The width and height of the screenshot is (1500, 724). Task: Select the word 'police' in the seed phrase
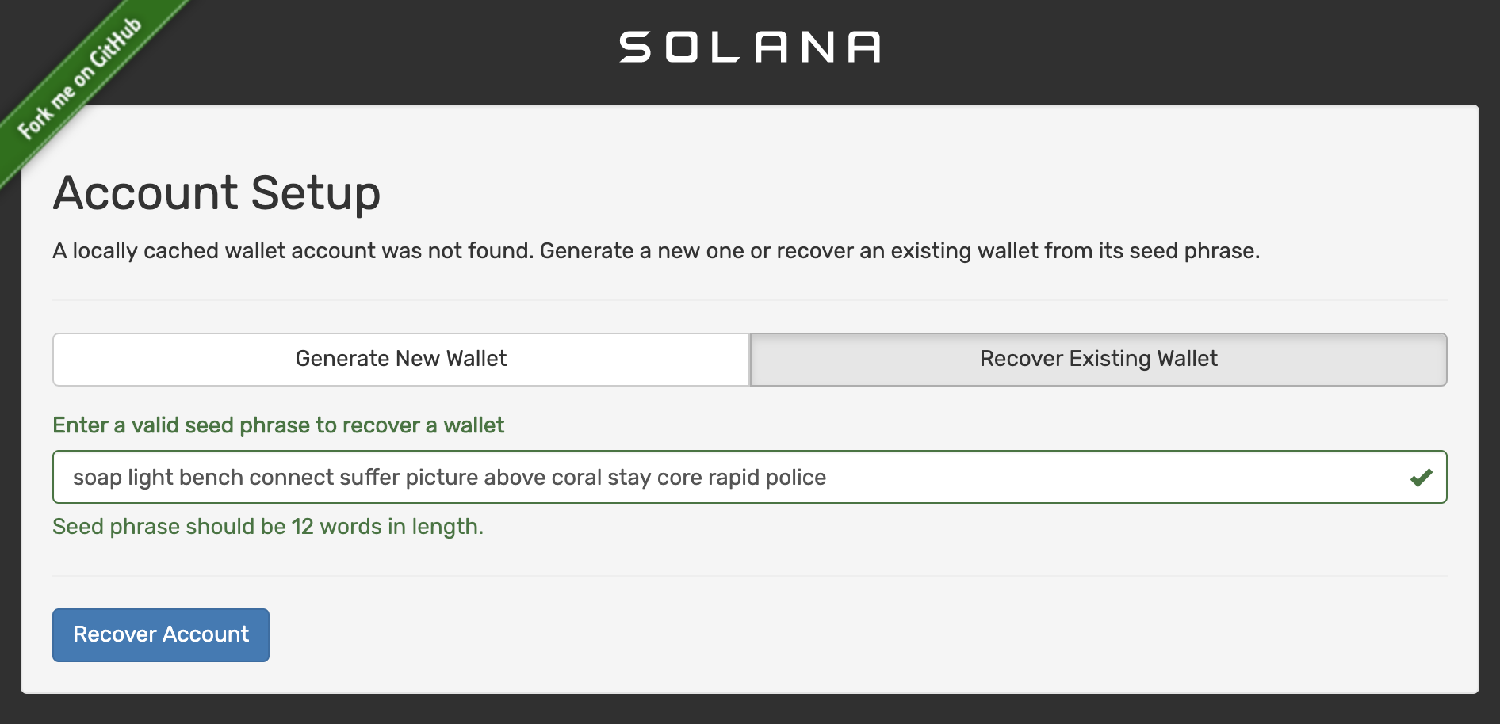pyautogui.click(x=797, y=477)
